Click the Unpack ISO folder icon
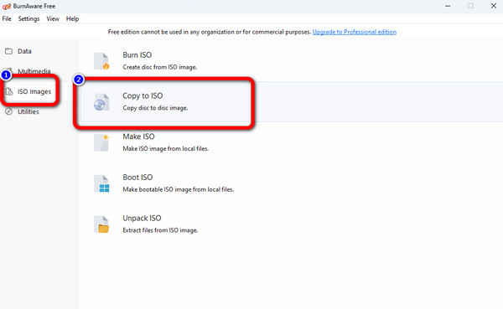Image resolution: width=503 pixels, height=309 pixels. pos(101,224)
